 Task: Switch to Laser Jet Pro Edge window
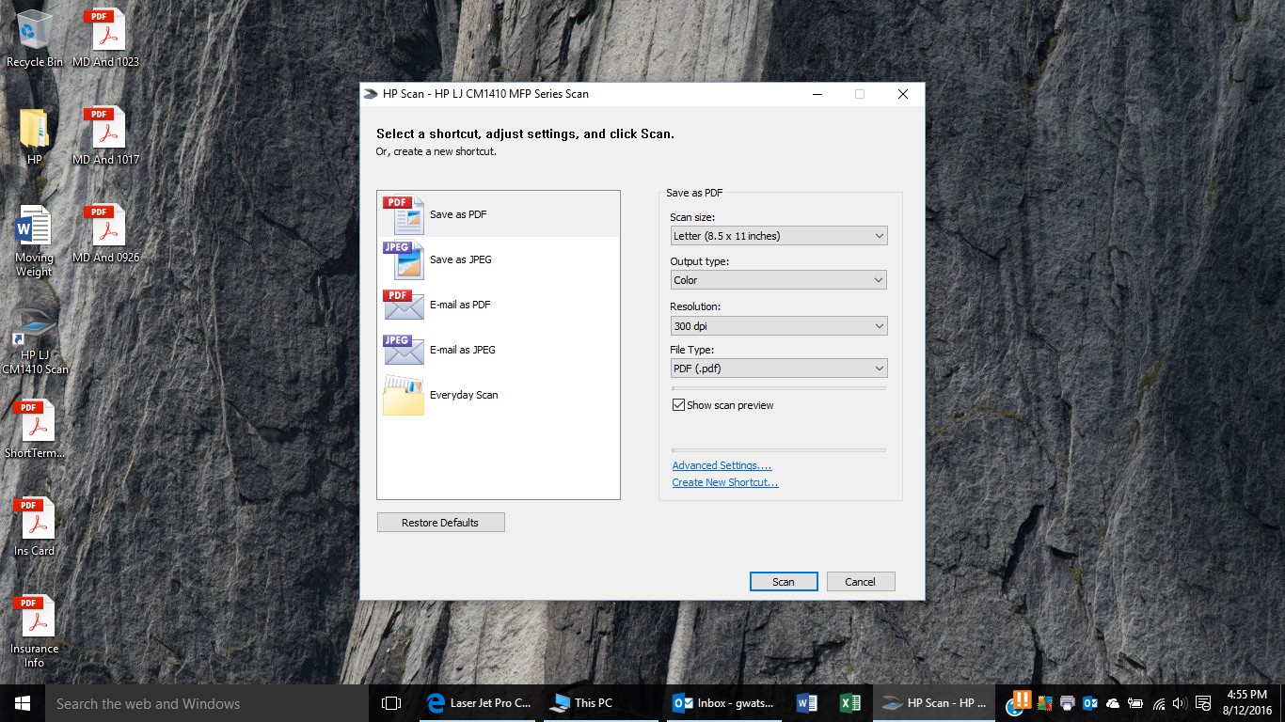click(x=479, y=703)
